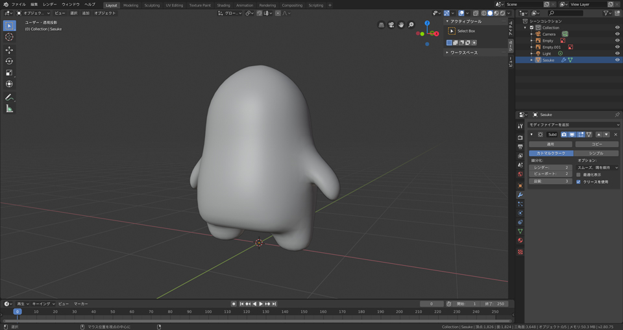Screen dimensions: 623x330
Task: Uncheck the Collection checkbox in outliner
Action: coord(531,28)
